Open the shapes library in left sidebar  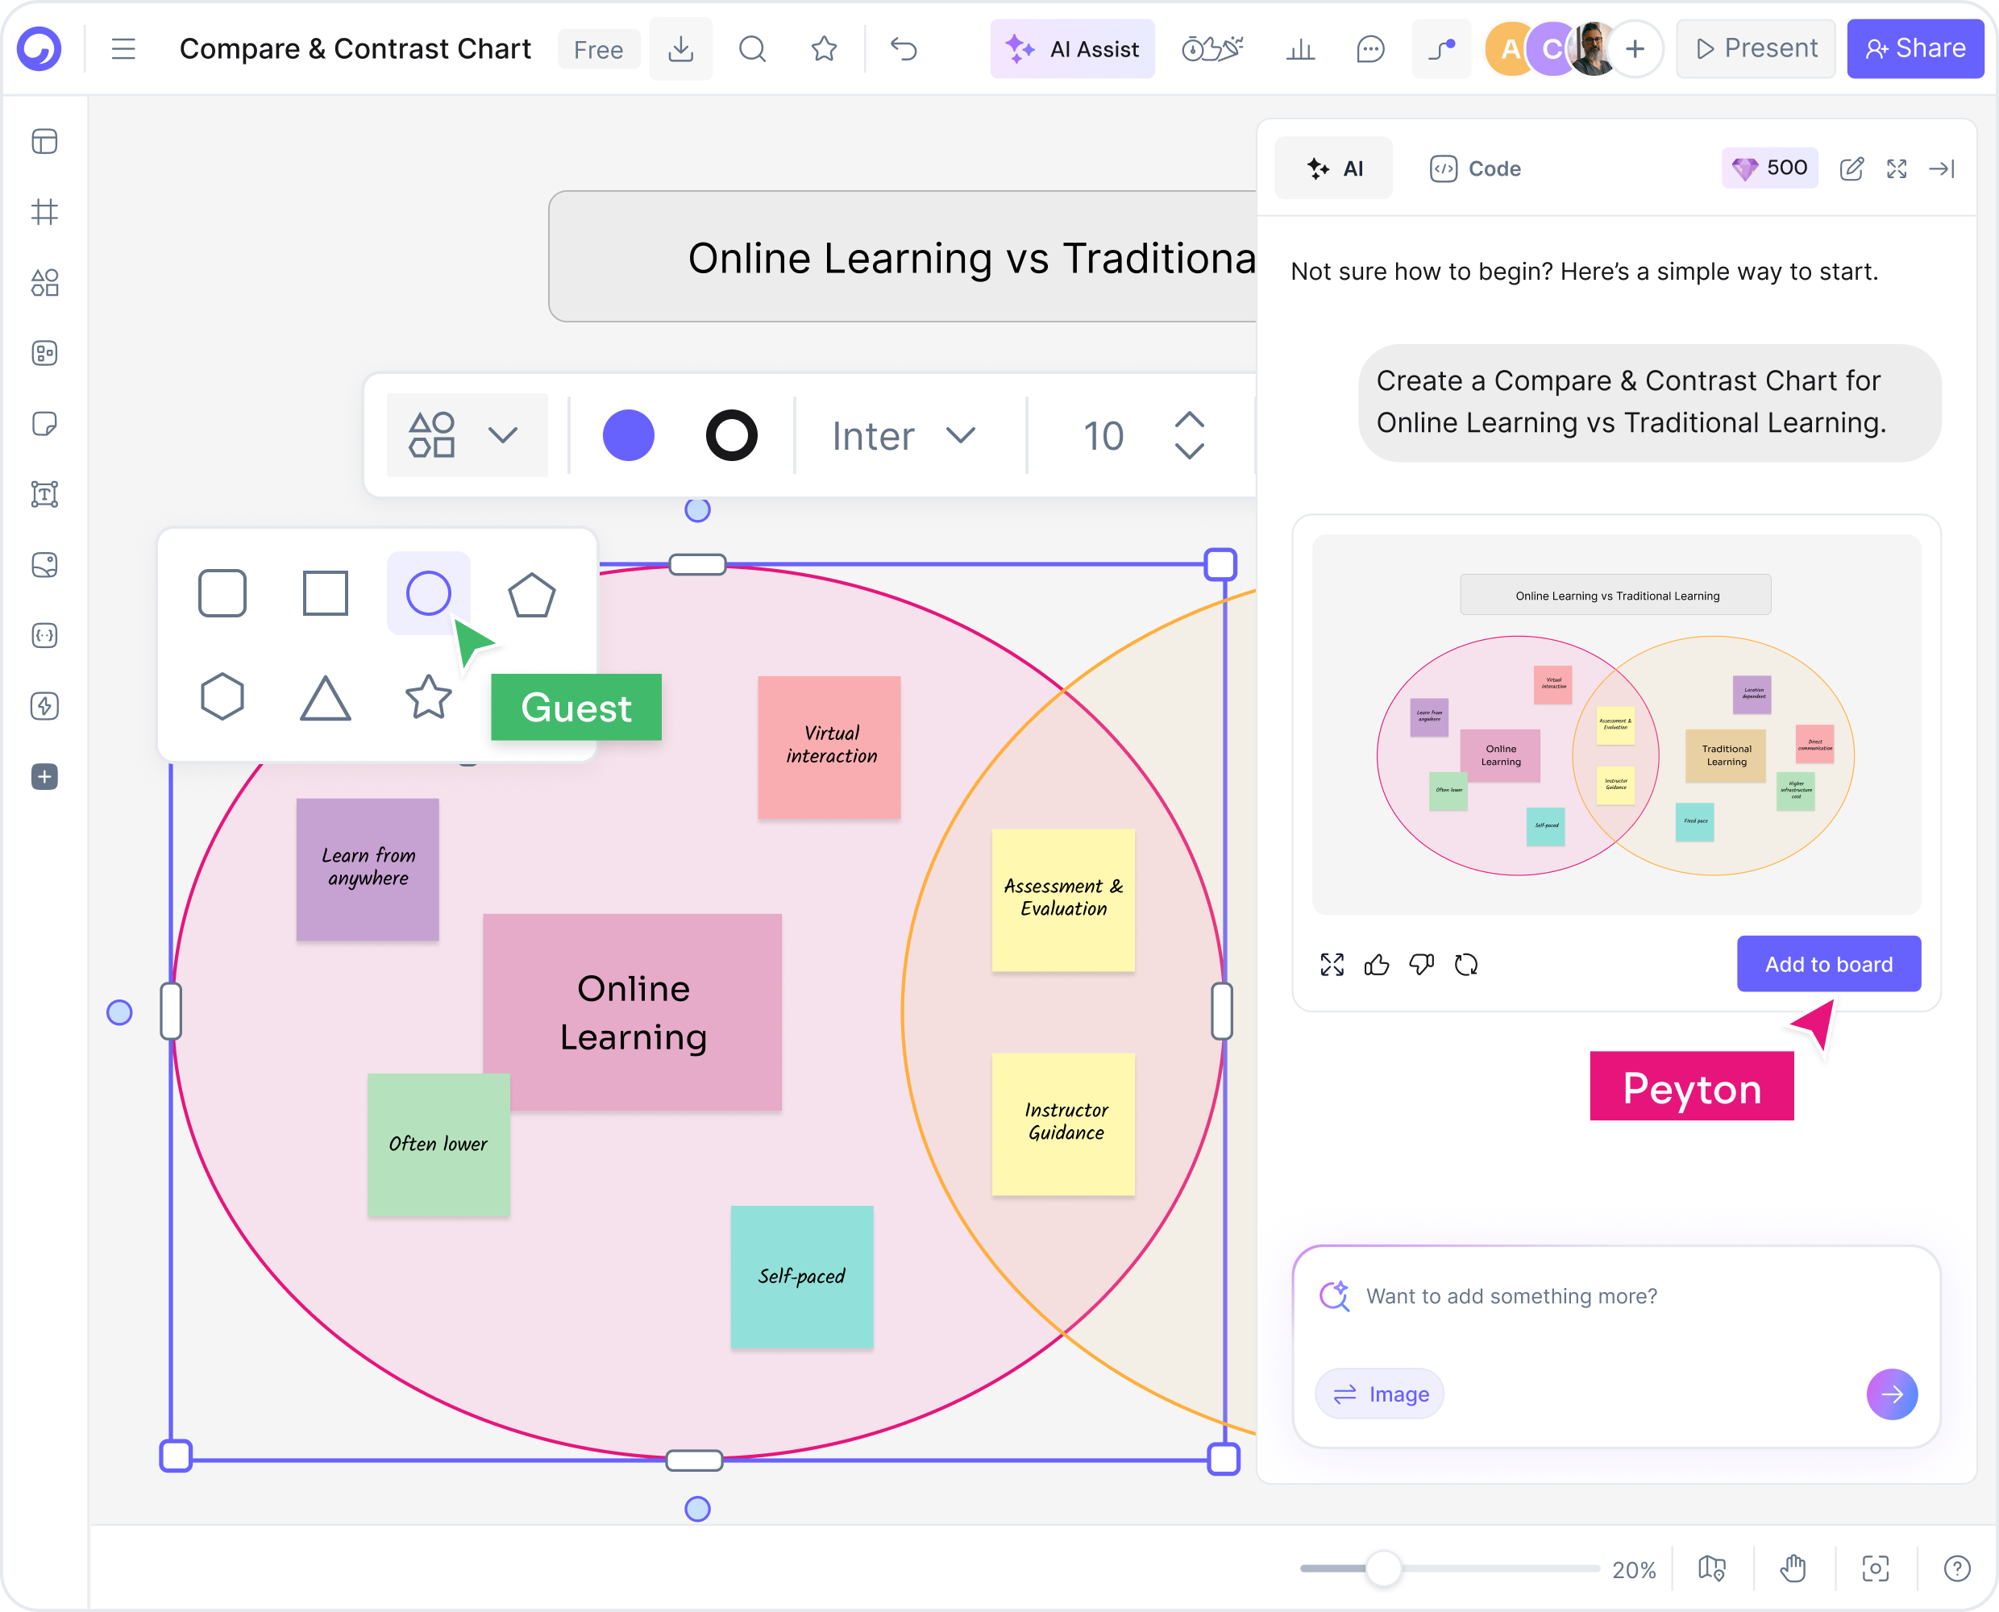tap(44, 282)
